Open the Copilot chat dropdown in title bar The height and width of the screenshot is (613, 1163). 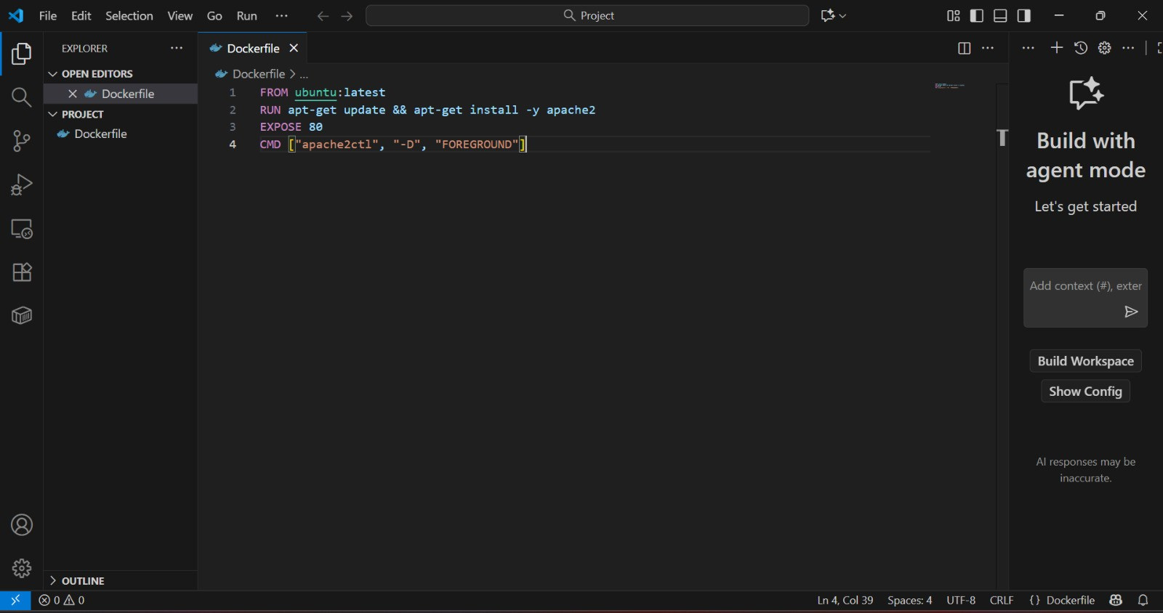click(842, 16)
